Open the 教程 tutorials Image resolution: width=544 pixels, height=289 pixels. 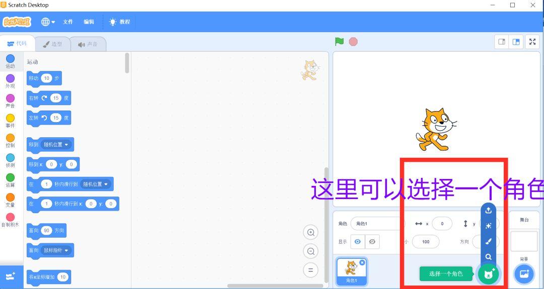coord(120,22)
